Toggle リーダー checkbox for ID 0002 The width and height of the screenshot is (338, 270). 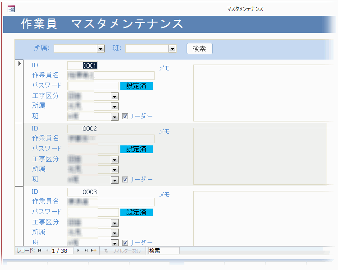(x=125, y=180)
